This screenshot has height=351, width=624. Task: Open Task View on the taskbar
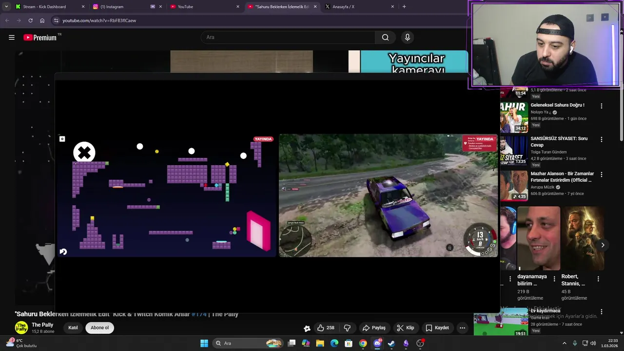tap(292, 343)
